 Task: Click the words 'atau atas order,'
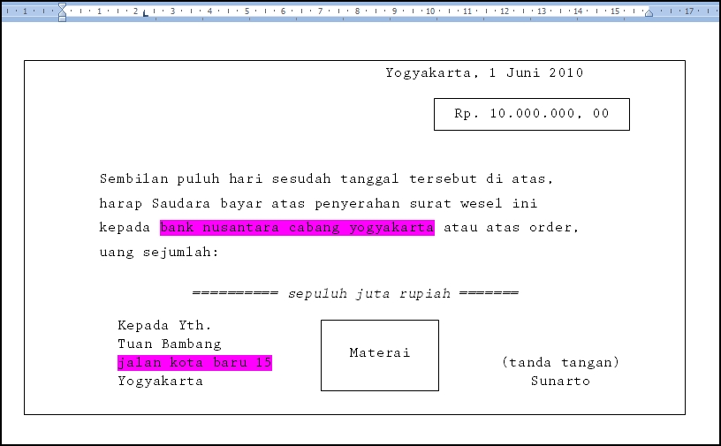511,228
